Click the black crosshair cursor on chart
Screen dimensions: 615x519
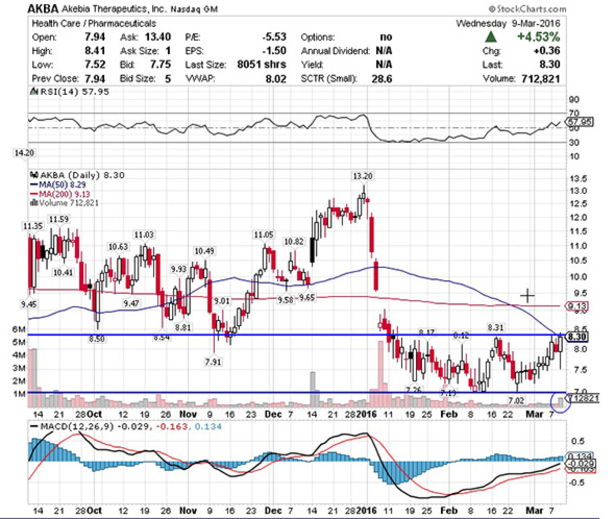point(527,296)
